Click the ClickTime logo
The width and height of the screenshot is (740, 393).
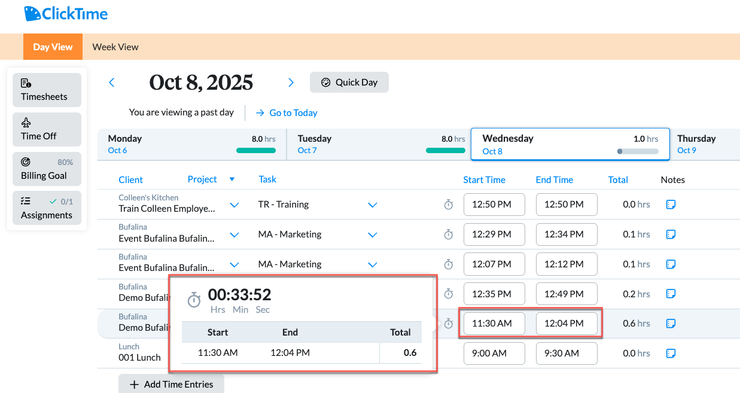[66, 13]
